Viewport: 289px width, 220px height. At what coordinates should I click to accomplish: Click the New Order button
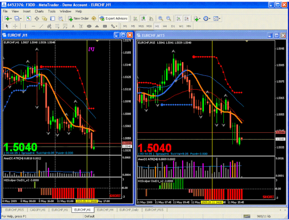[78, 18]
